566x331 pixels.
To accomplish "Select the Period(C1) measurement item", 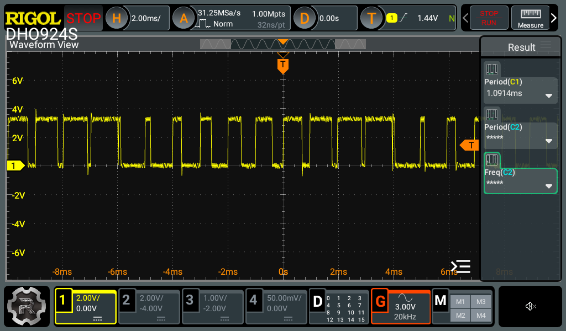I will [x=521, y=91].
